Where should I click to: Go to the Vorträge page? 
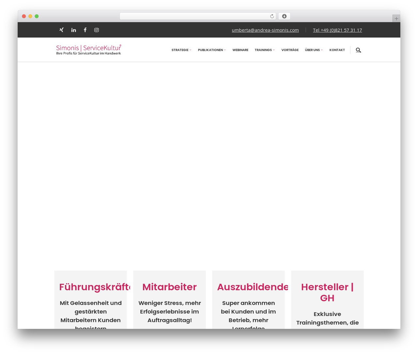click(x=290, y=50)
